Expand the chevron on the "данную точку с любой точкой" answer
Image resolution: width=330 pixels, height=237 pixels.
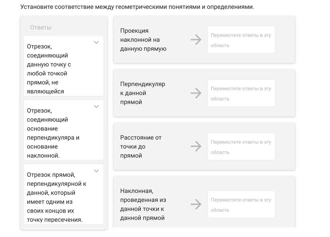click(96, 42)
